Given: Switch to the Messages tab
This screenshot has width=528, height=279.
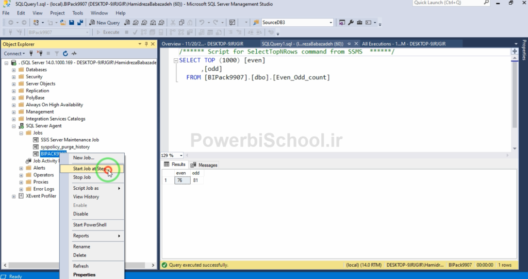Looking at the screenshot, I should coord(204,165).
